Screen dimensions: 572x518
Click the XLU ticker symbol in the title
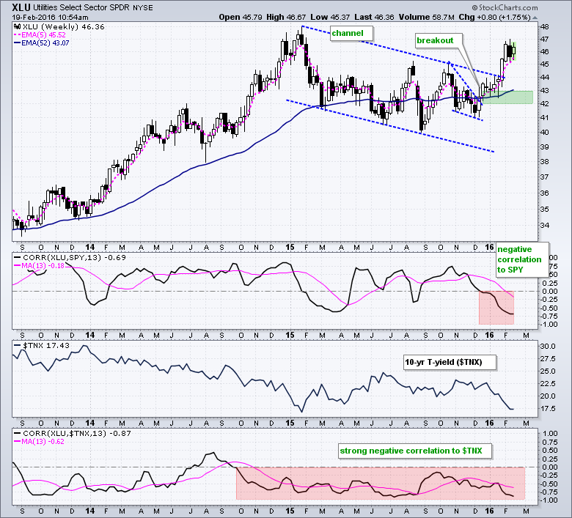[x=21, y=5]
